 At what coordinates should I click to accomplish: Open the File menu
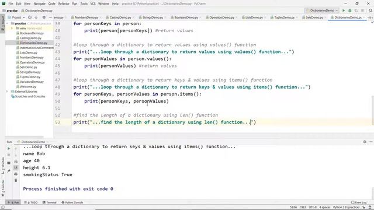point(11,3)
